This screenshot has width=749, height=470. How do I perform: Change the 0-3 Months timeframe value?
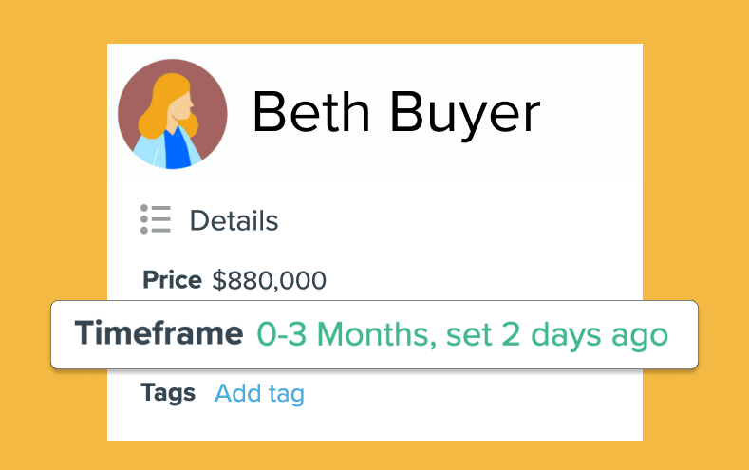point(340,334)
